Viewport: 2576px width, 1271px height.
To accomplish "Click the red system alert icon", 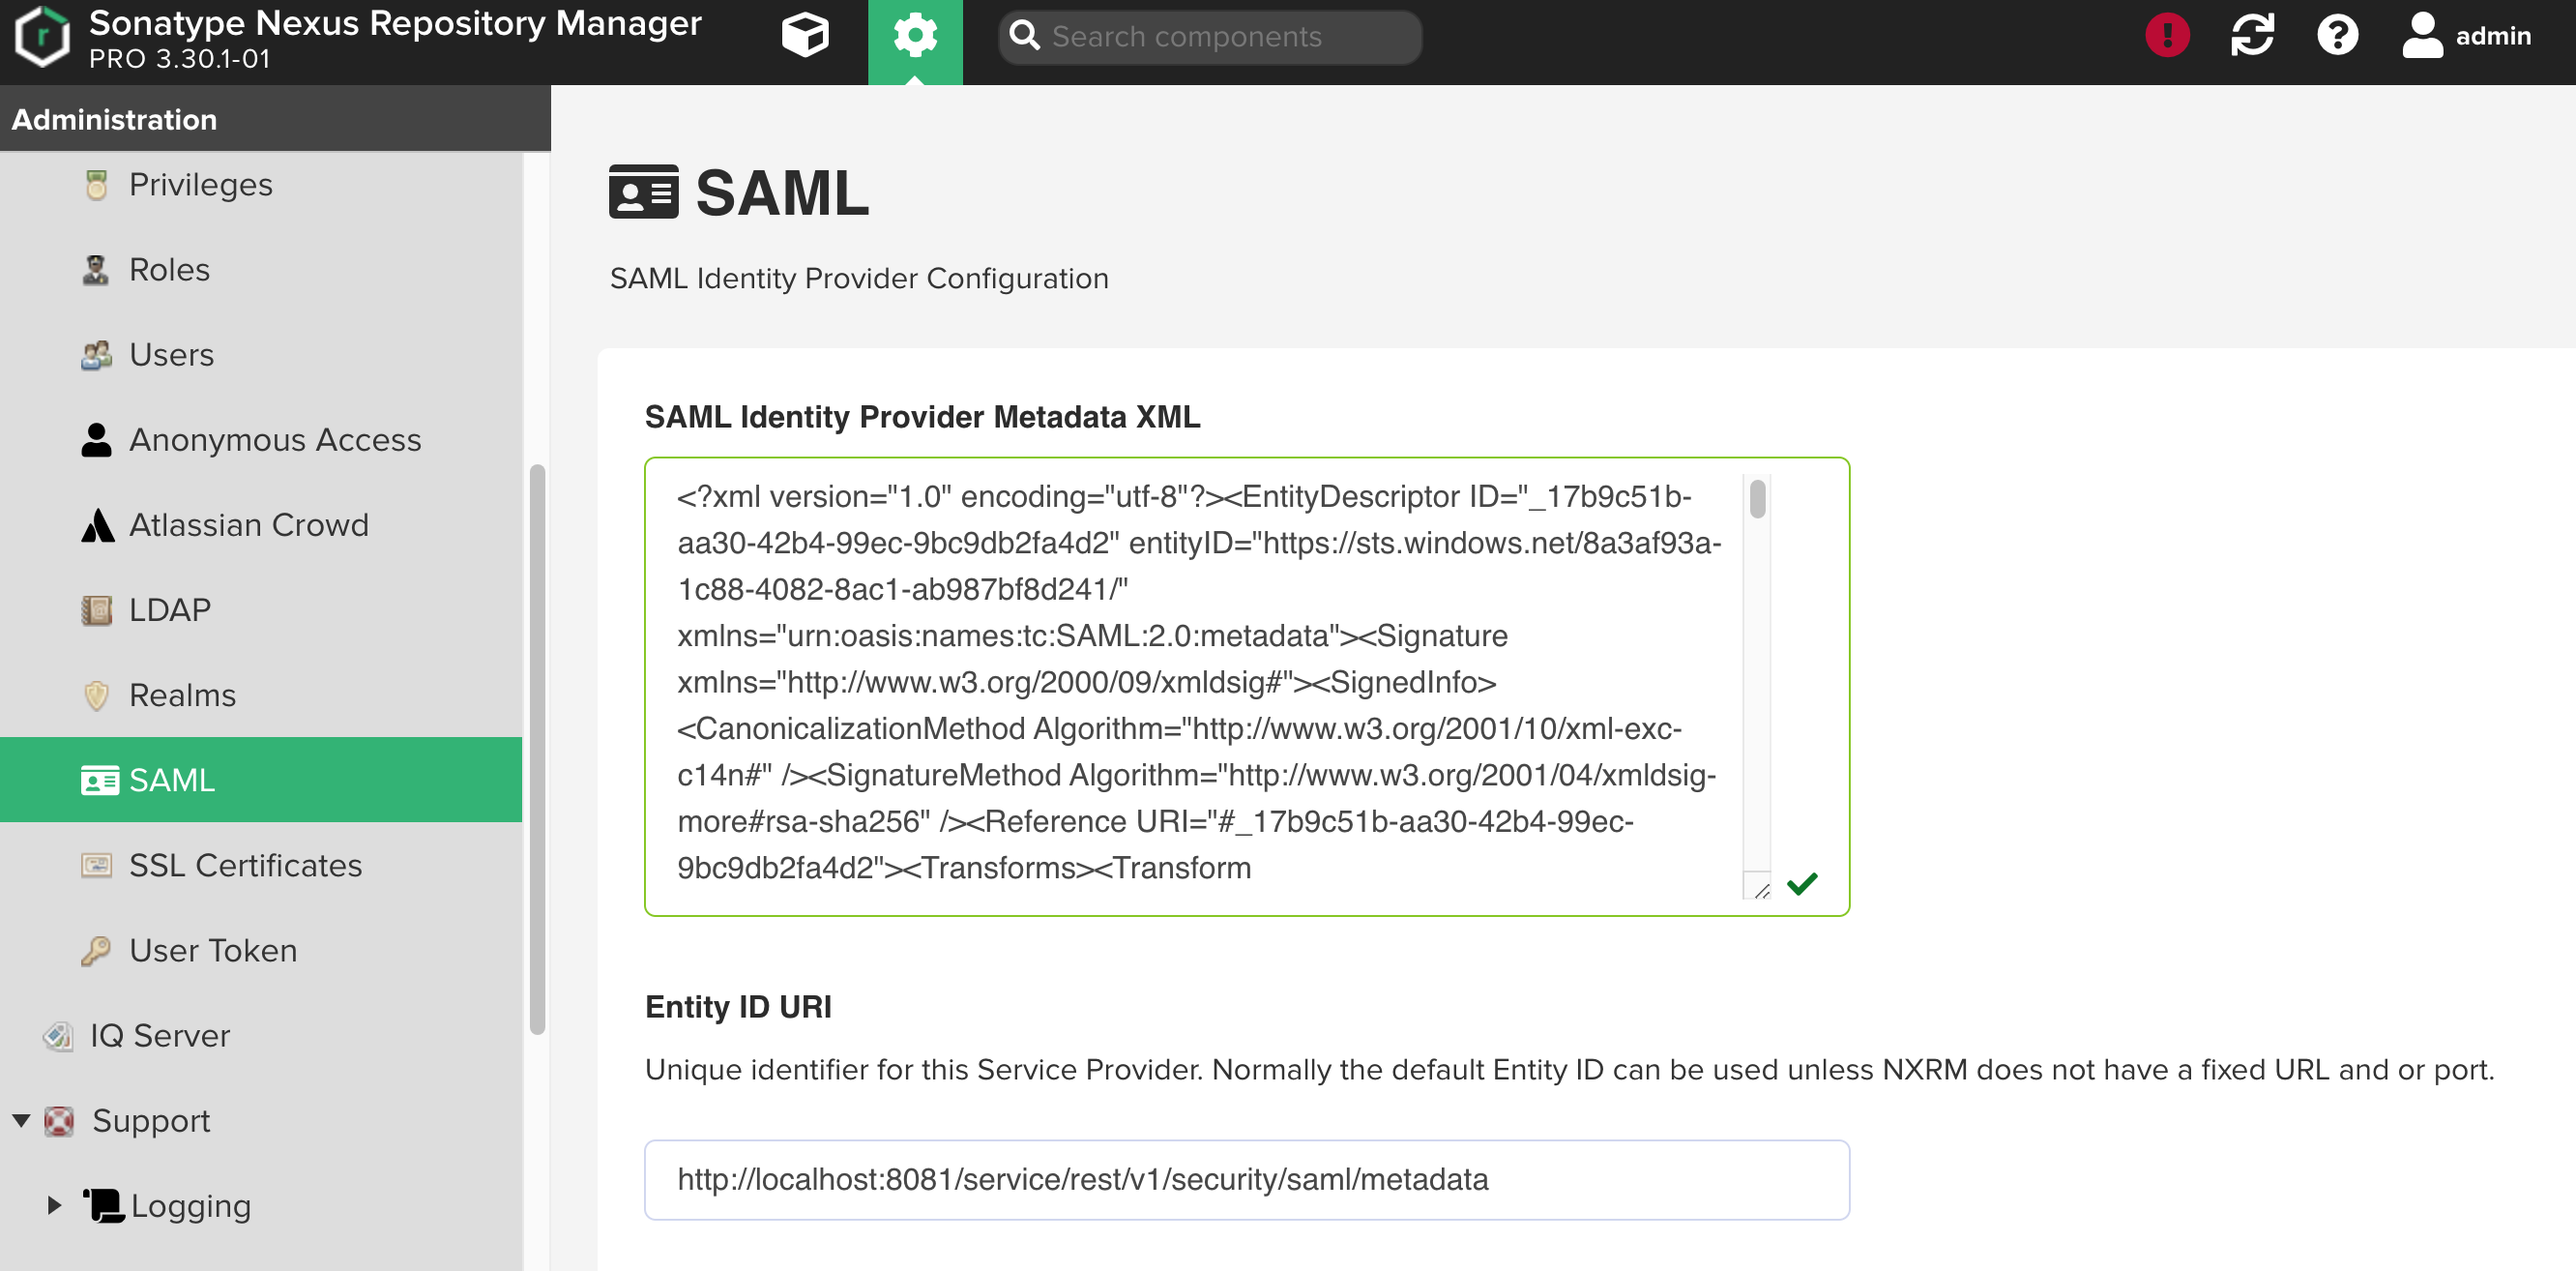I will tap(2166, 36).
